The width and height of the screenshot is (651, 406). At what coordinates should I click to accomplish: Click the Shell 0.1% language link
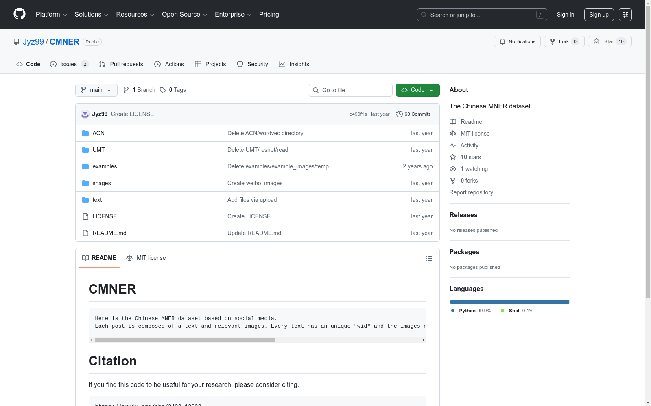point(517,311)
